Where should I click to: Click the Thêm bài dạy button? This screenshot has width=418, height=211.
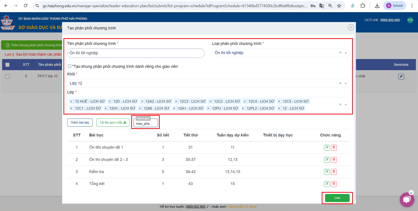pyautogui.click(x=80, y=123)
